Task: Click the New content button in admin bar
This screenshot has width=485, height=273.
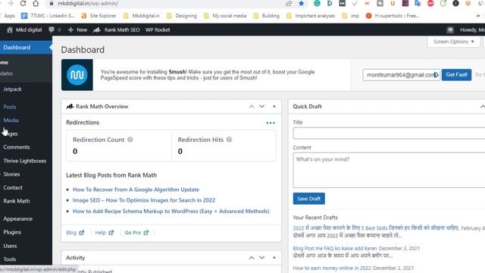Action: click(x=77, y=30)
